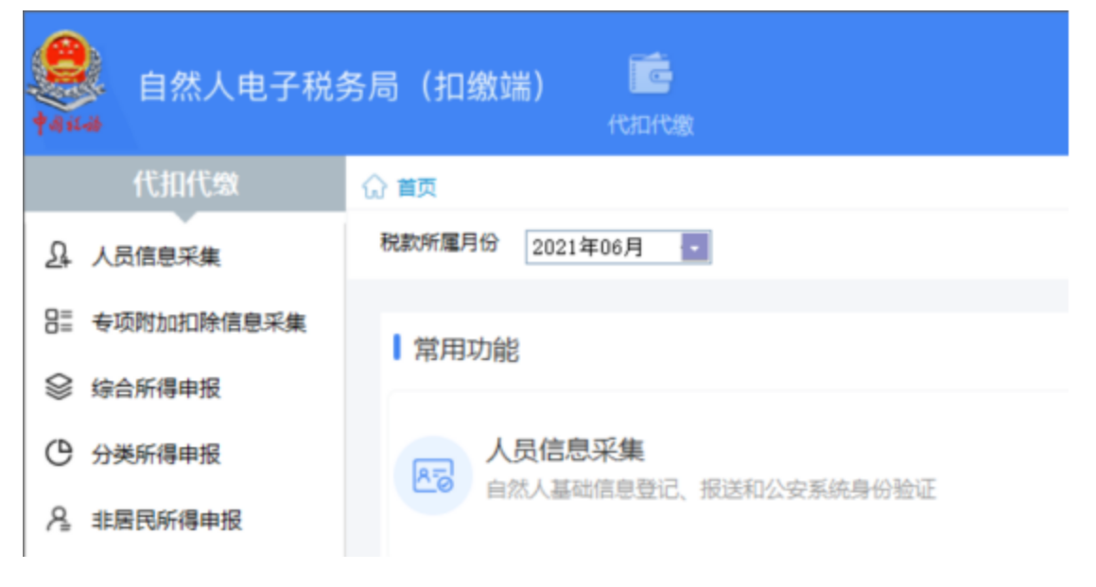Open 非居民所得申报 menu item
1096x587 pixels.
point(167,520)
